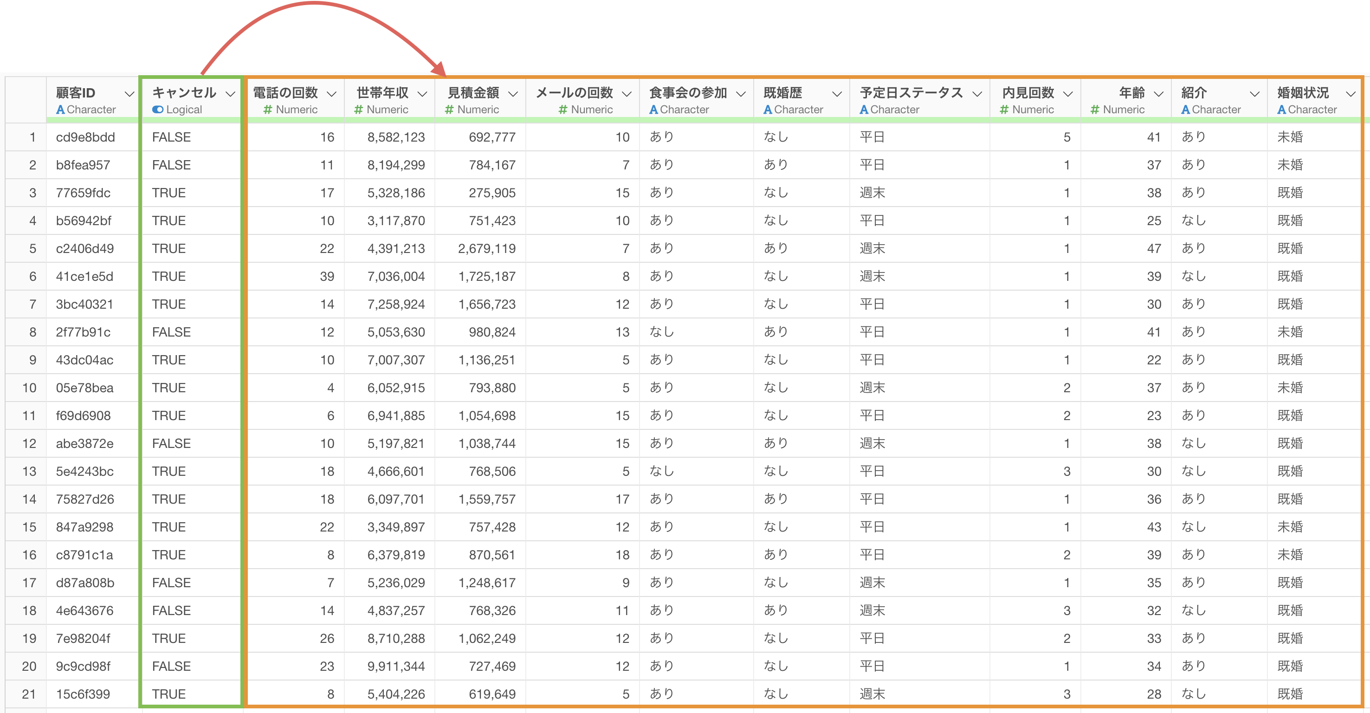
Task: Click estimate amount value 1,248,617
Action: (x=487, y=583)
